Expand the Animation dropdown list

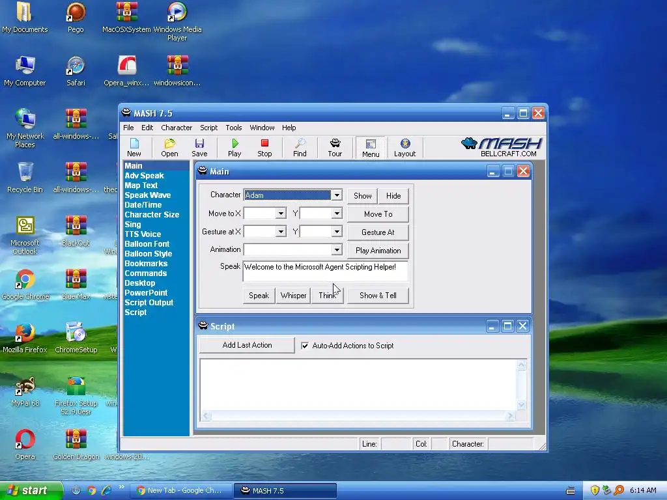[x=337, y=249]
